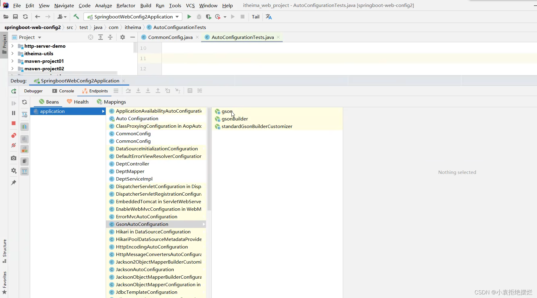Open the profiler run options dropdown arrow

pos(225,17)
